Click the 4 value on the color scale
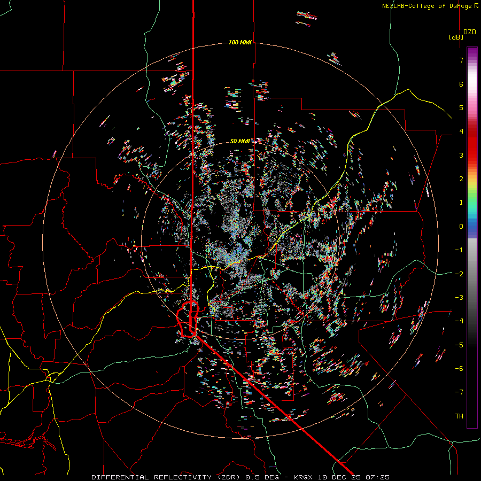Viewport: 481px width, 481px height. [461, 131]
